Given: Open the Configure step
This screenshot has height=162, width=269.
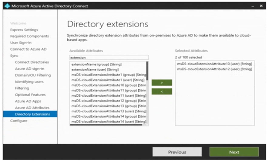Looking at the screenshot, I should tap(19, 121).
